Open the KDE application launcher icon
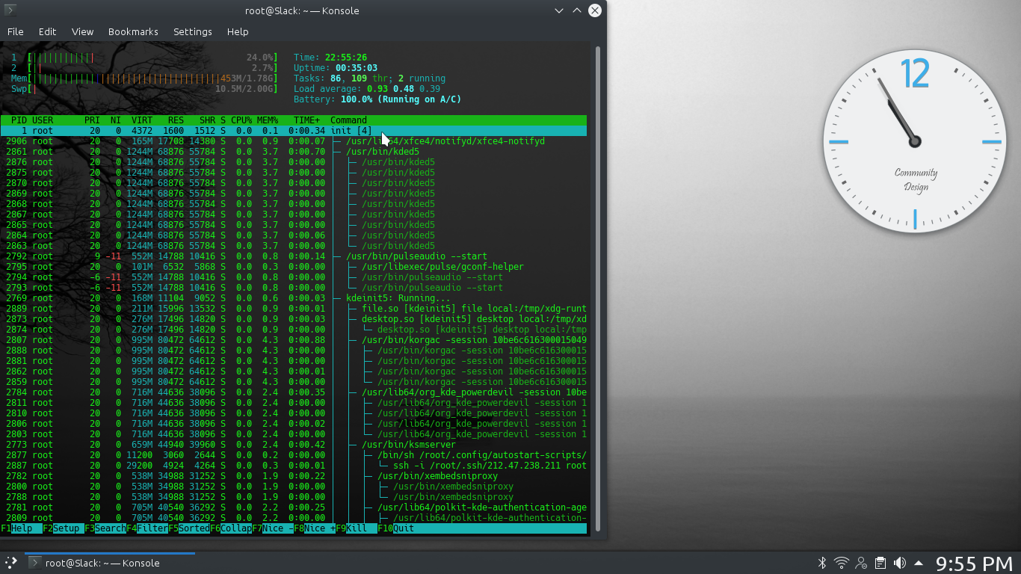Viewport: 1021px width, 574px height. coord(11,563)
